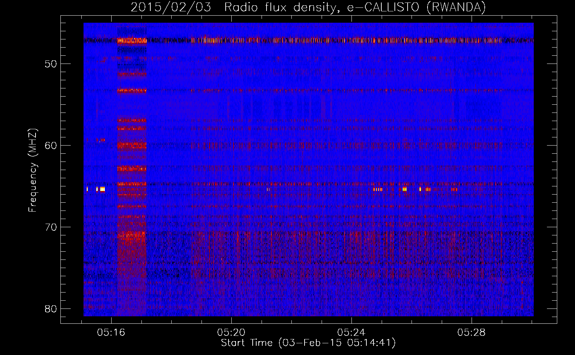
Task: Click the time tick label '05:28'
Action: pyautogui.click(x=472, y=333)
